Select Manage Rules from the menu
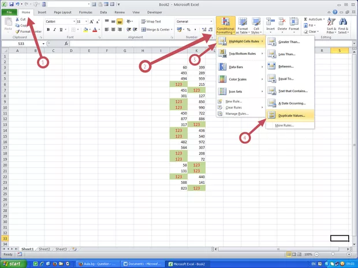Viewport: 358px width, 268px height. coord(236,113)
